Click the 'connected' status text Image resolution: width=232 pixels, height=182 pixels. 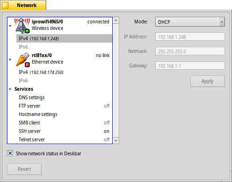[98, 22]
